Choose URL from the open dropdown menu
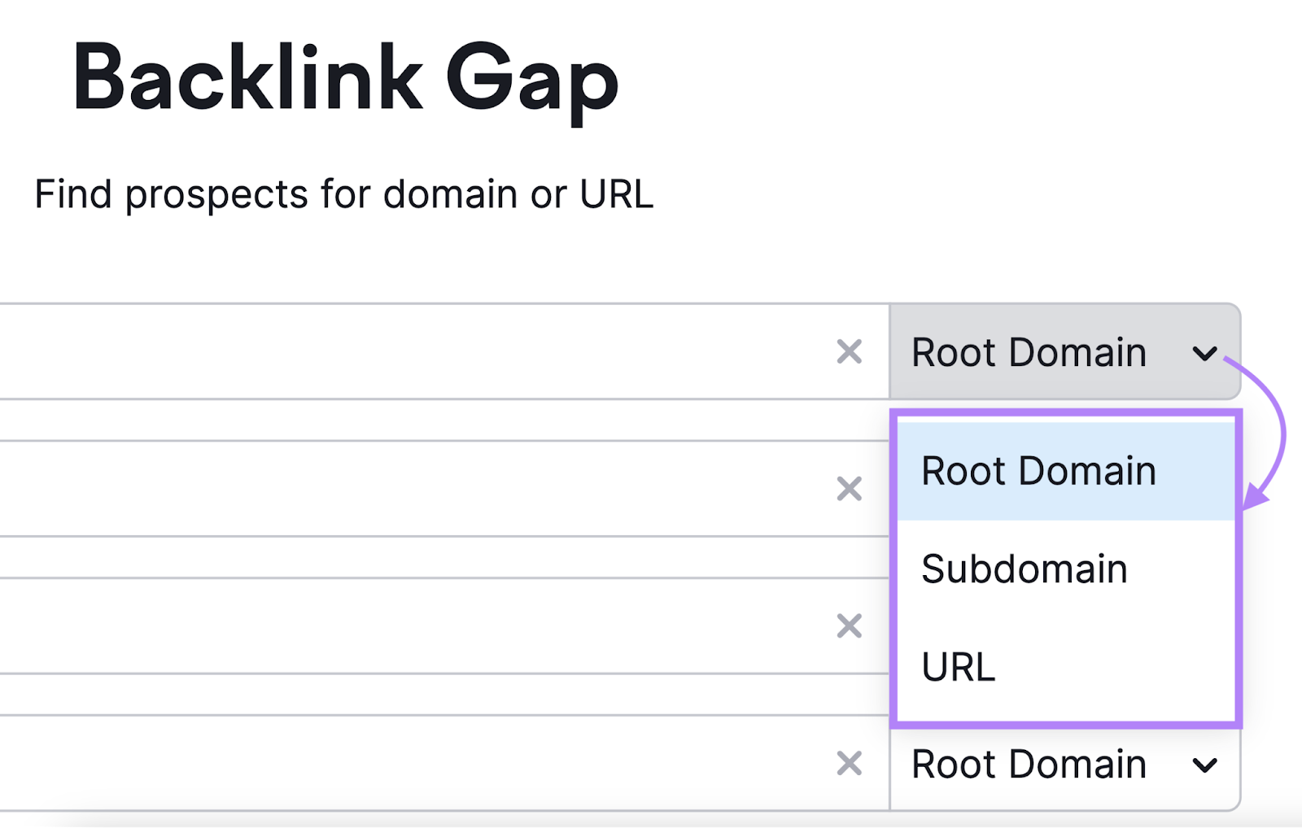 pyautogui.click(x=958, y=667)
